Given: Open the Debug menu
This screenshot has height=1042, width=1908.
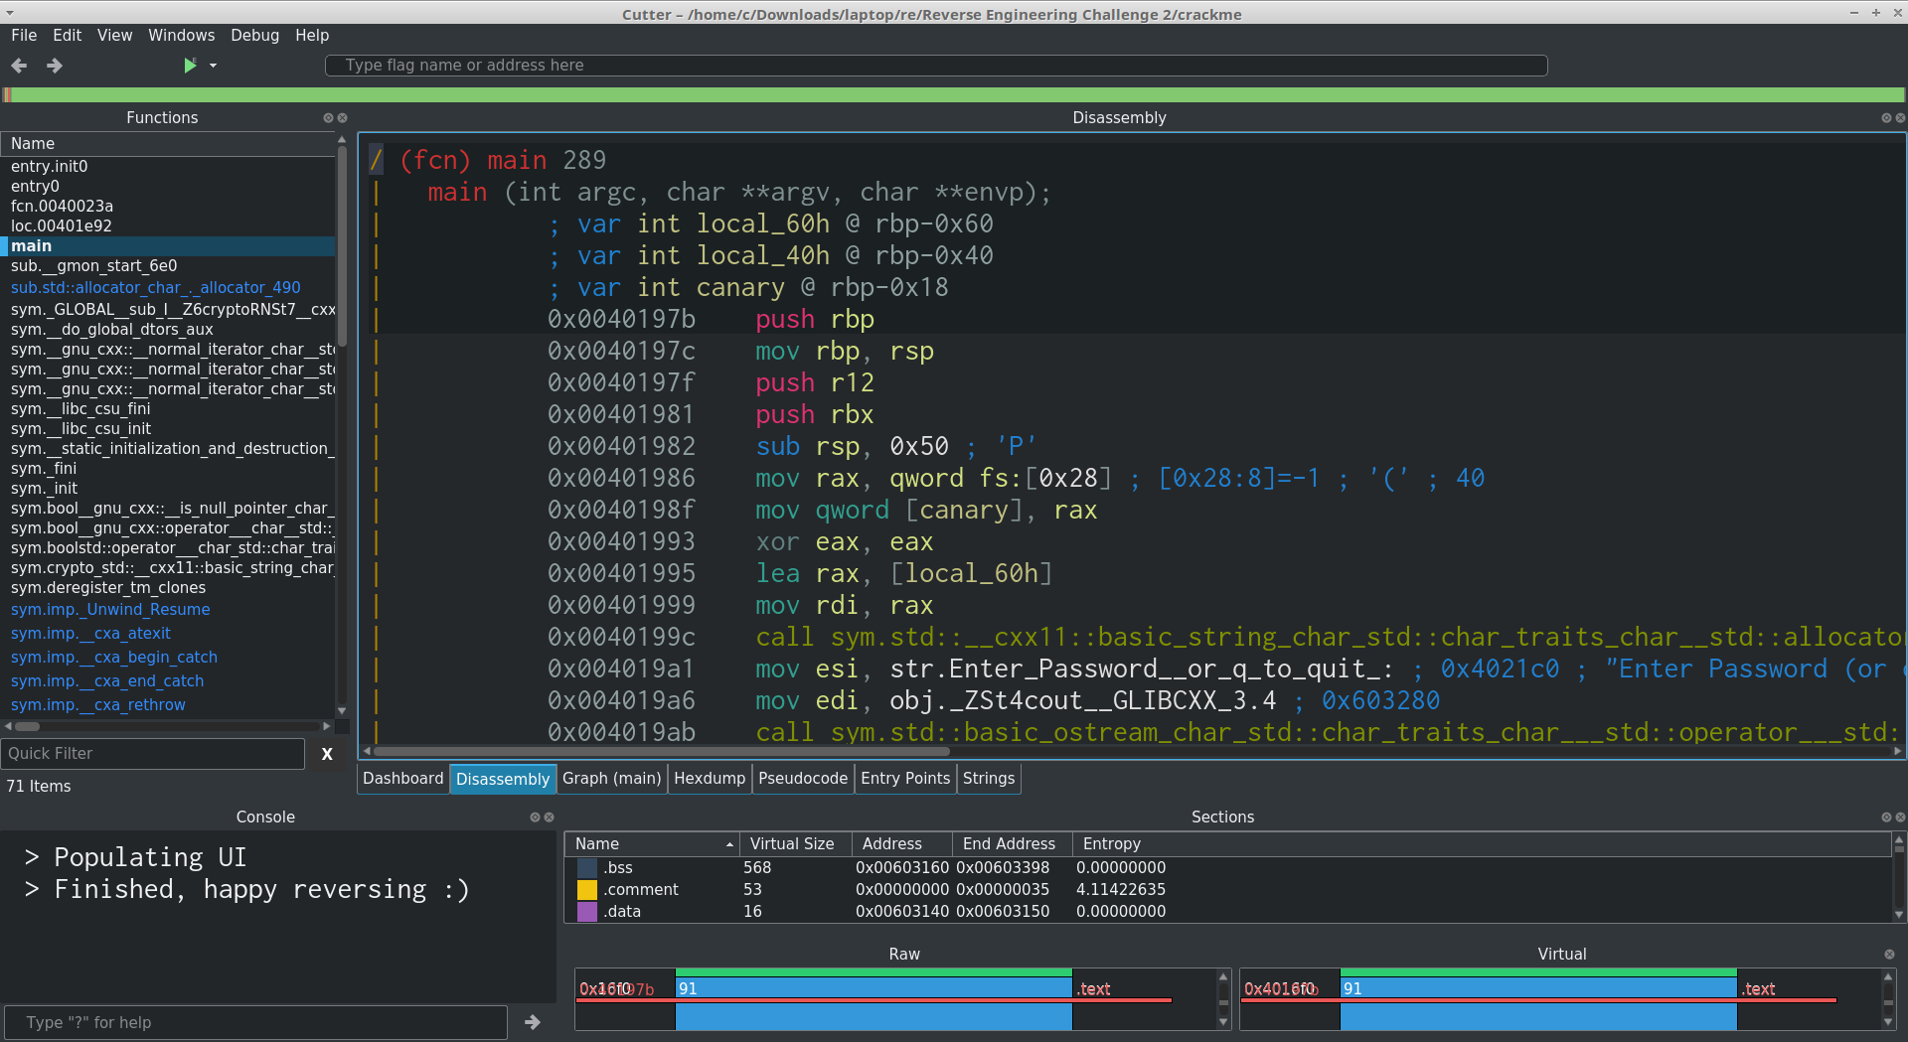Looking at the screenshot, I should pos(254,35).
